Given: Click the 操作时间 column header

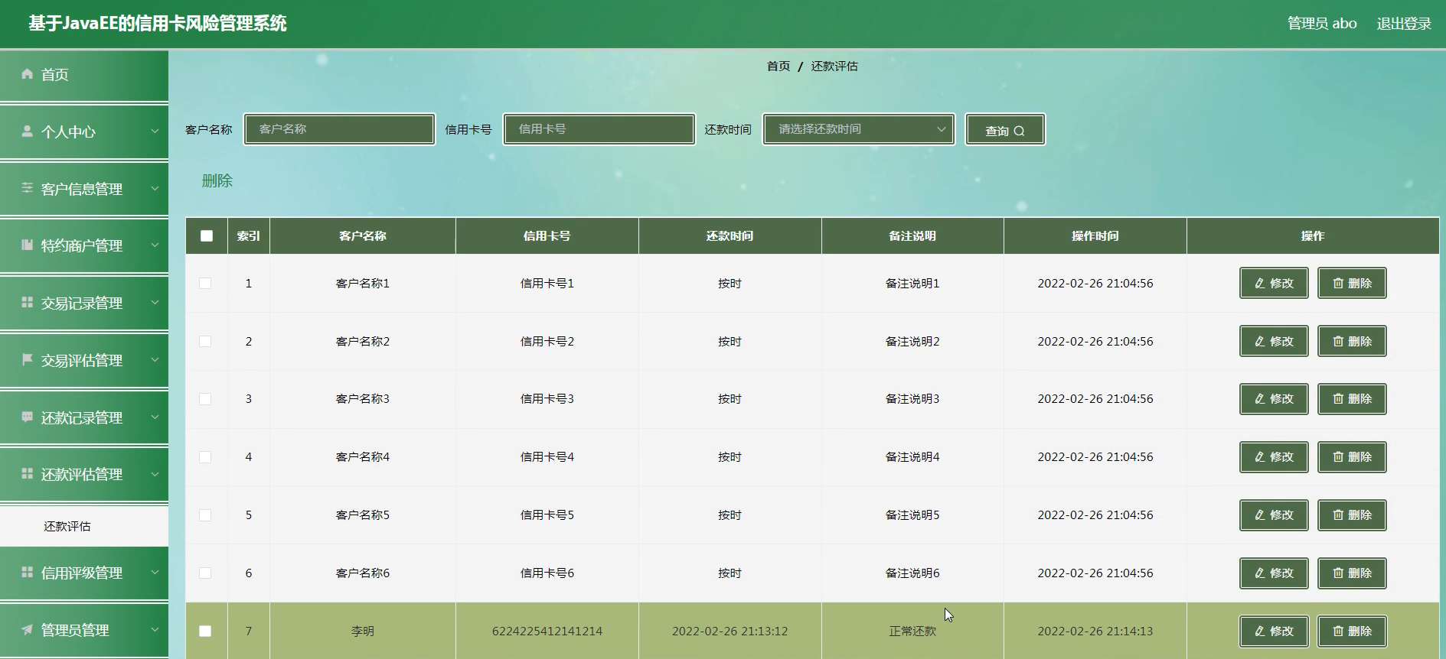Looking at the screenshot, I should point(1095,235).
